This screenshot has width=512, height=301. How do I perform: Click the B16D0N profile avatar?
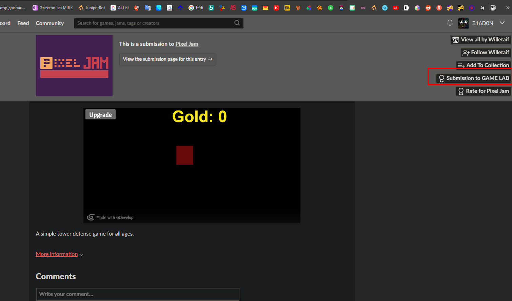[463, 23]
